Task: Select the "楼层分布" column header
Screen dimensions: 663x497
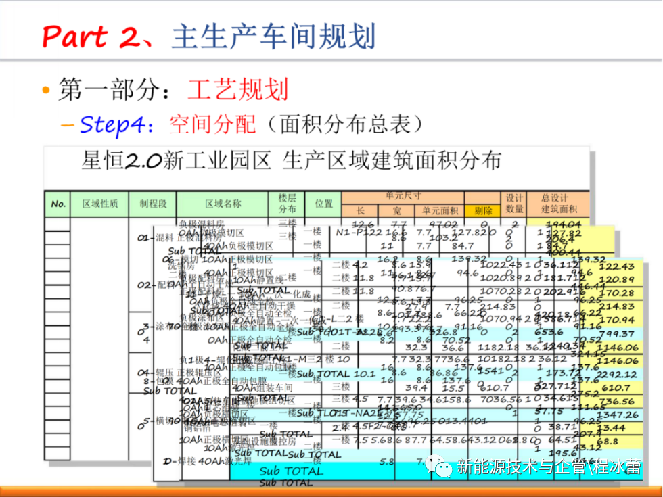Action: click(287, 204)
